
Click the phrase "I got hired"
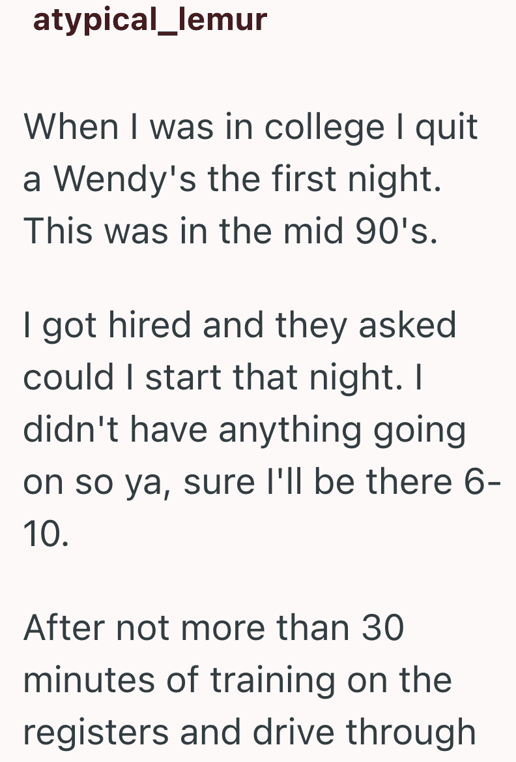pyautogui.click(x=107, y=325)
